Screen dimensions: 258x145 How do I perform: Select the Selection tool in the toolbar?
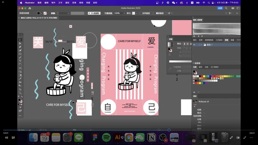20,40
